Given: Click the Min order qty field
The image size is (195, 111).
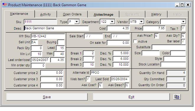Looking at the screenshot, I should pyautogui.click(x=38, y=65).
